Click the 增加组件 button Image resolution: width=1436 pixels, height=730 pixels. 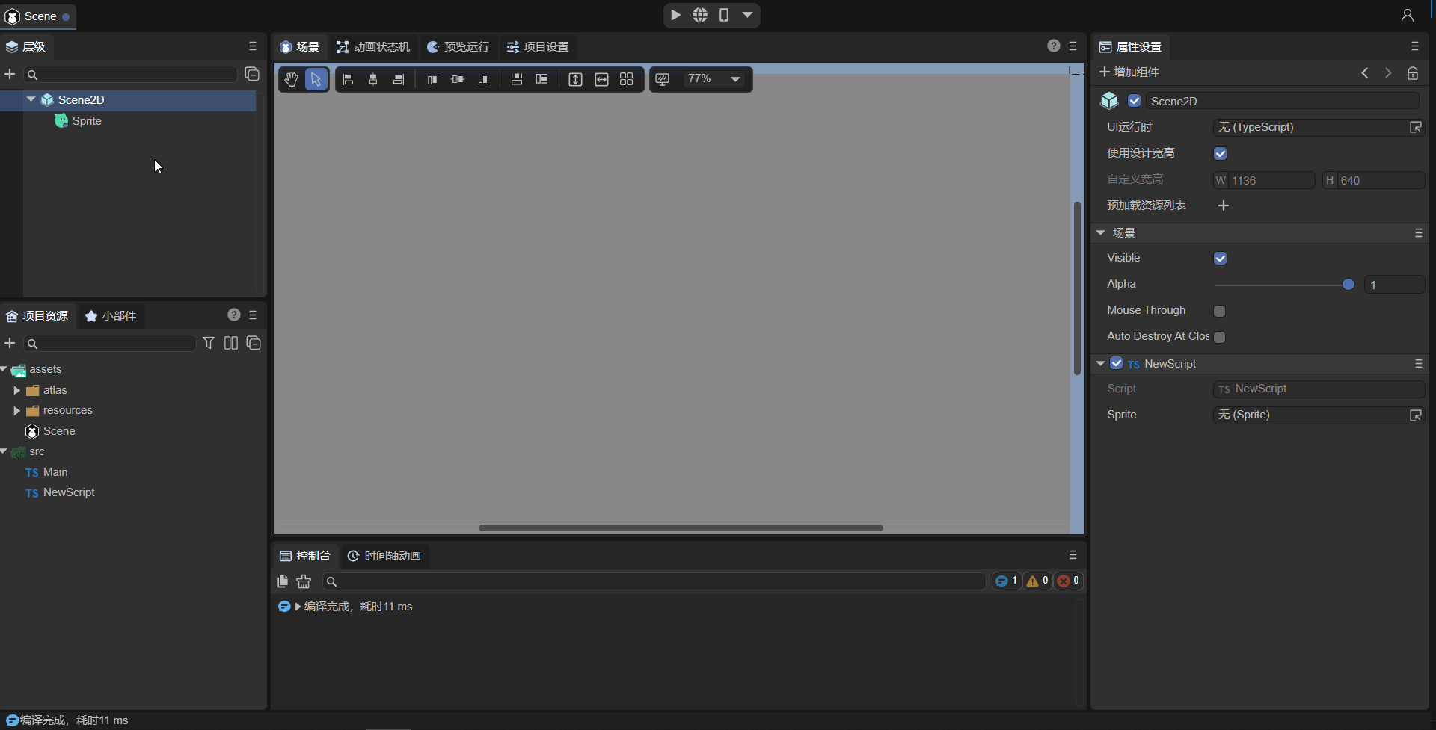point(1129,72)
